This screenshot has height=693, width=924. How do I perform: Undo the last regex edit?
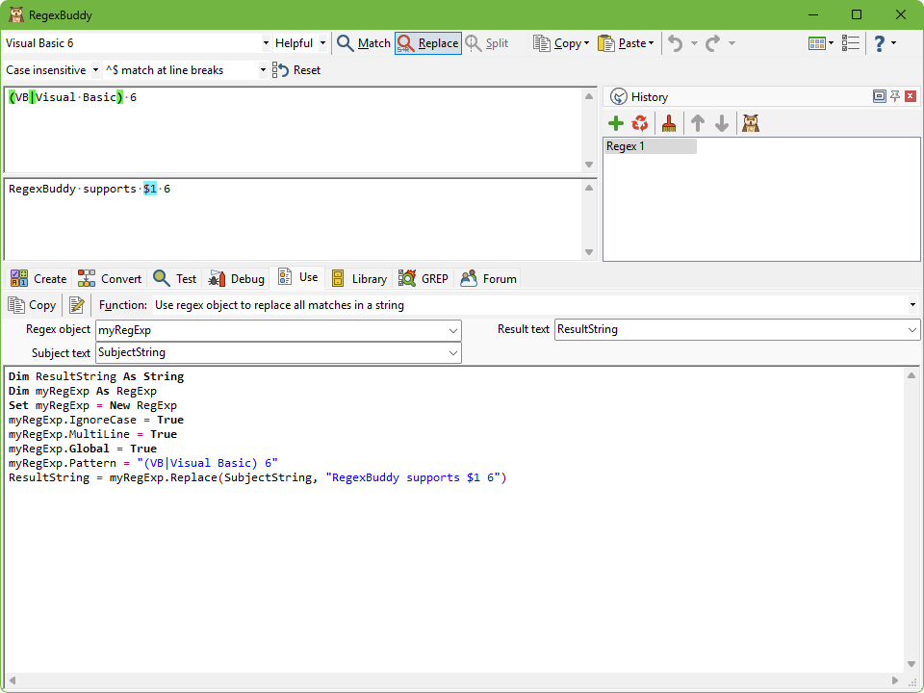676,43
